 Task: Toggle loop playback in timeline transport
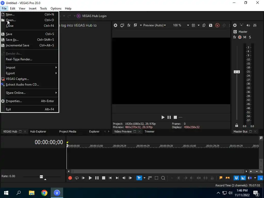click(x=77, y=178)
